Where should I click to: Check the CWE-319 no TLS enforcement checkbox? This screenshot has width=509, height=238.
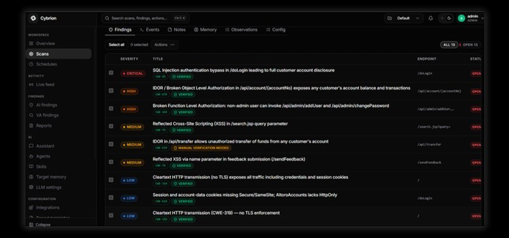coord(111,215)
